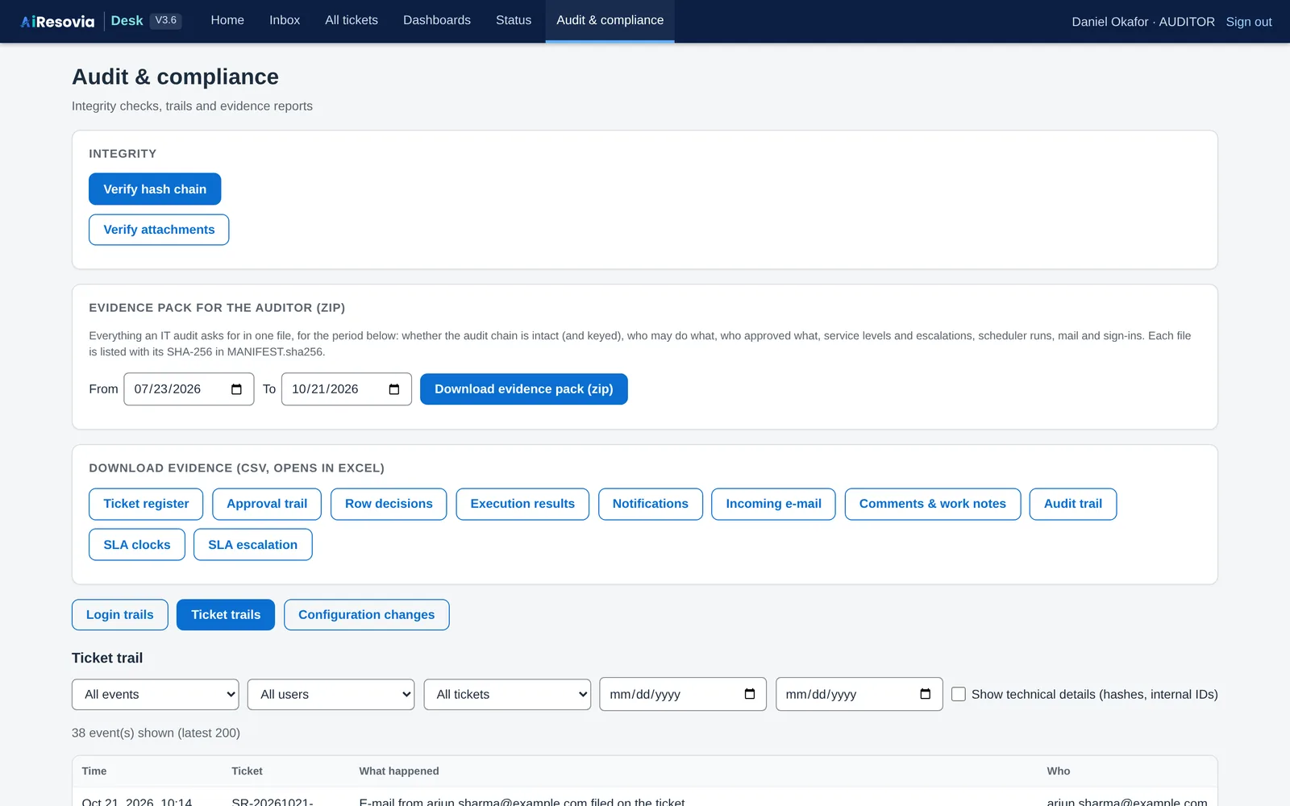Select the Ticket trails tab
The width and height of the screenshot is (1290, 806).
pyautogui.click(x=226, y=615)
